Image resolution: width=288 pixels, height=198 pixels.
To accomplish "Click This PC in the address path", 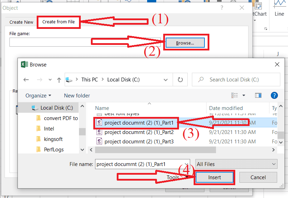I will coord(89,80).
